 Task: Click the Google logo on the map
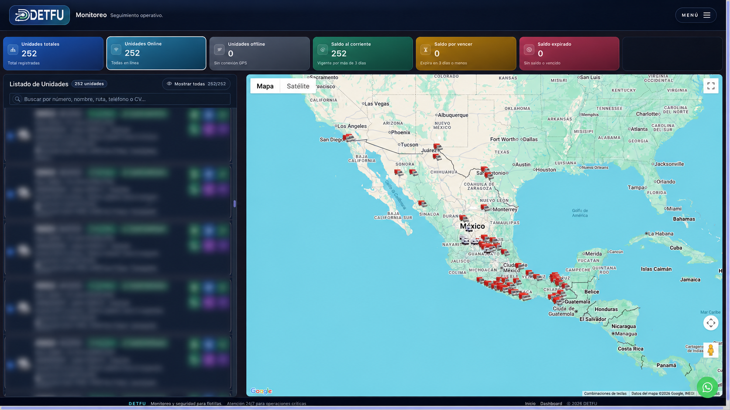click(x=261, y=391)
